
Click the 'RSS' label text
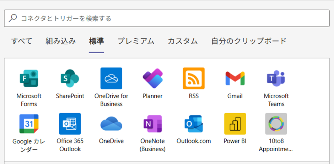pos(194,96)
